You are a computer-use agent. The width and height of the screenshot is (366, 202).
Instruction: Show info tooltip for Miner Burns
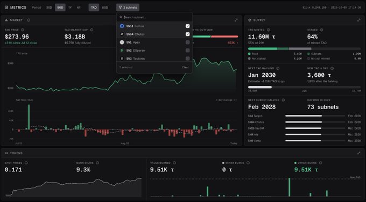pos(248,163)
